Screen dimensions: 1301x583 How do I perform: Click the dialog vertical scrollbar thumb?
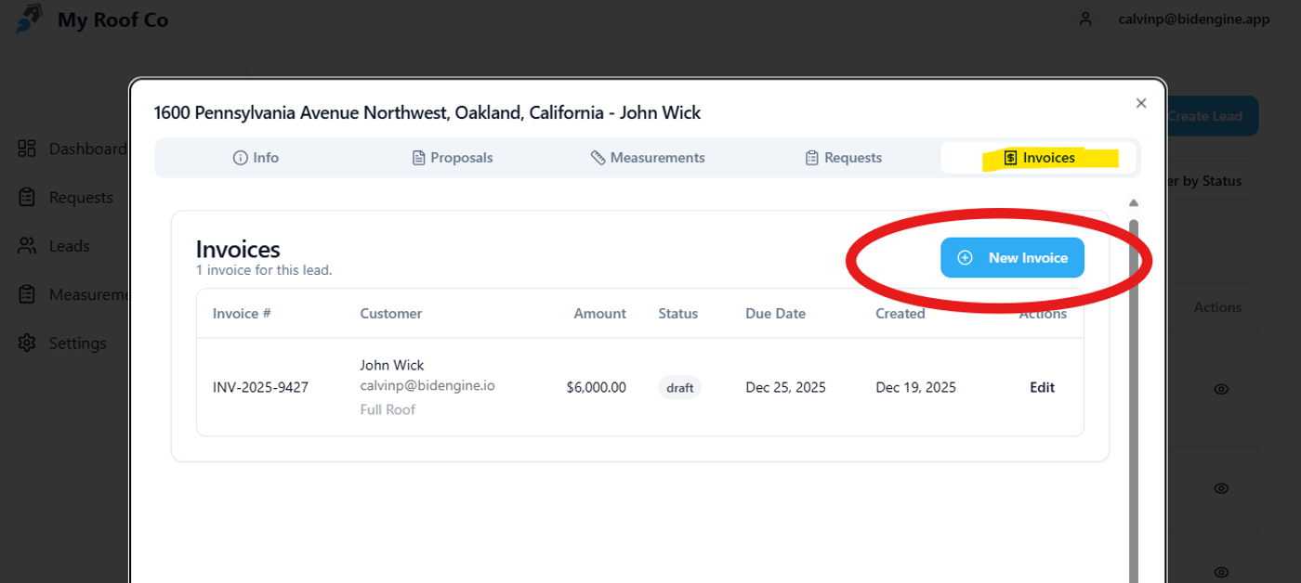coord(1133,399)
